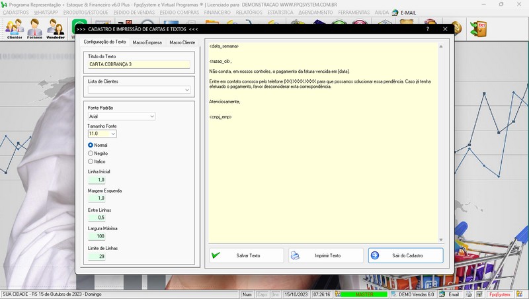
Task: Click the SUA CIDADE date text in status bar
Action: 52,294
